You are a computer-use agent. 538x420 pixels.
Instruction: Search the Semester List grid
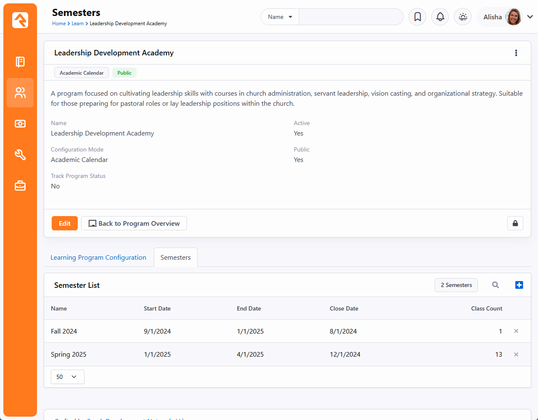click(496, 285)
